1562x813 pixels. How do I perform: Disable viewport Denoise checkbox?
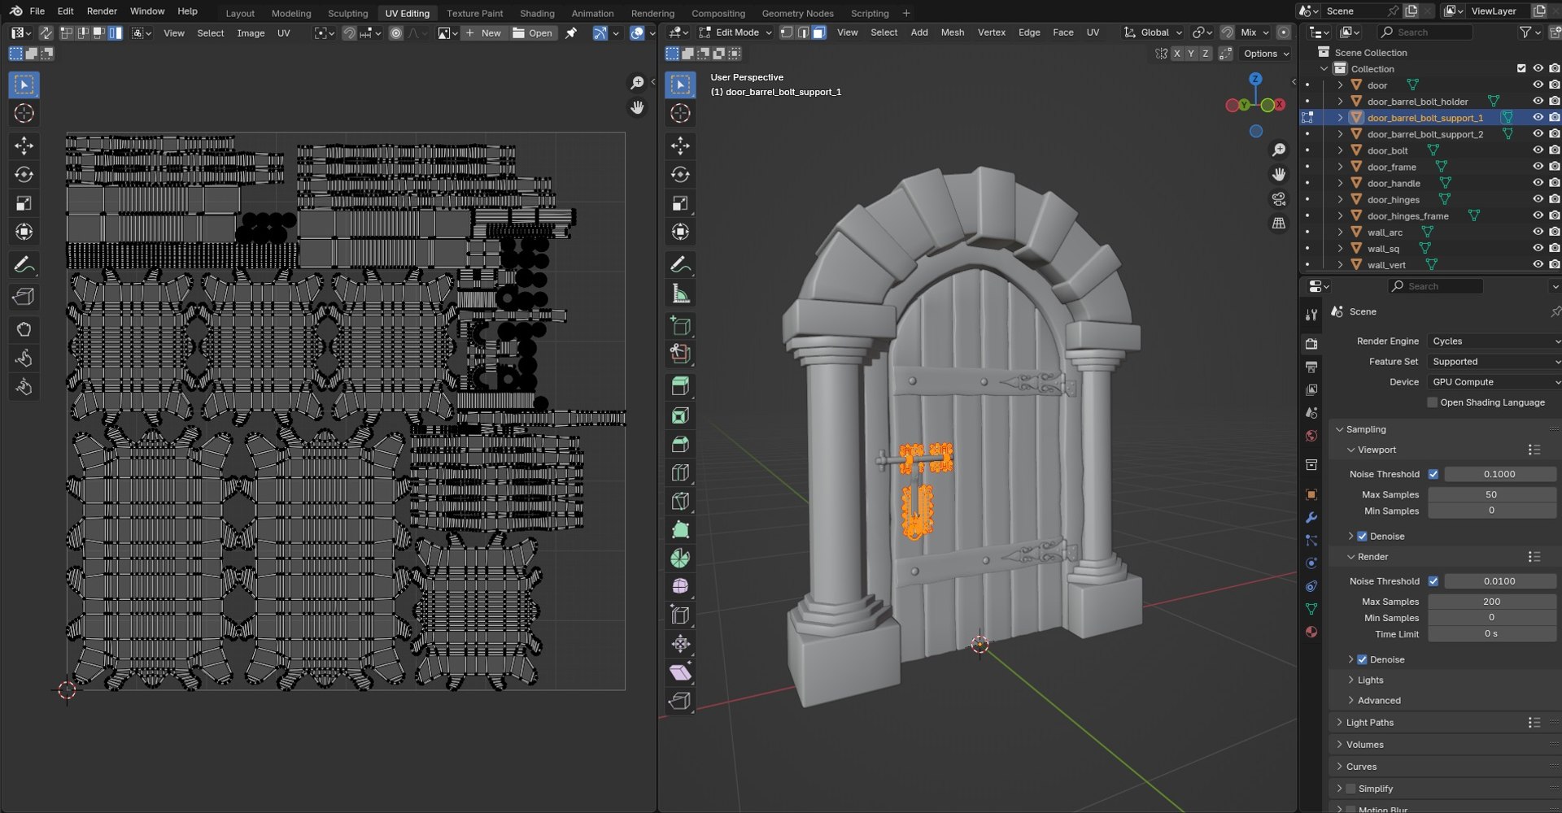coord(1362,537)
